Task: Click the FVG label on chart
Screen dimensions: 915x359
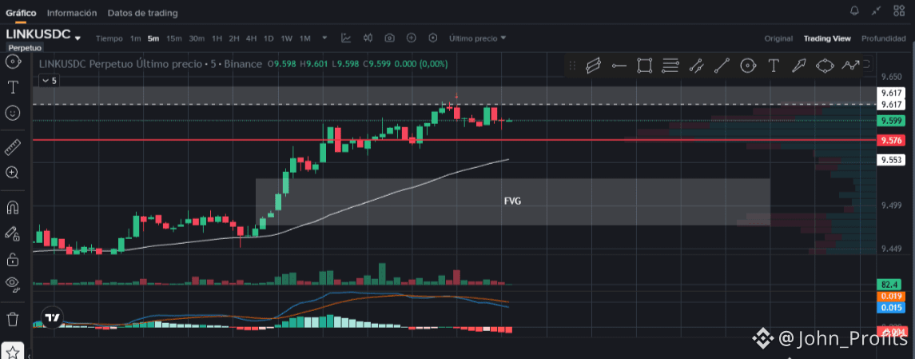Action: click(x=512, y=201)
